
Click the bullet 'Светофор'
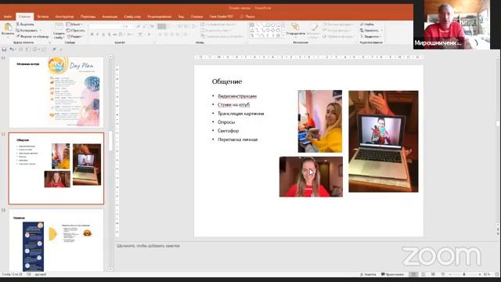[x=228, y=131]
